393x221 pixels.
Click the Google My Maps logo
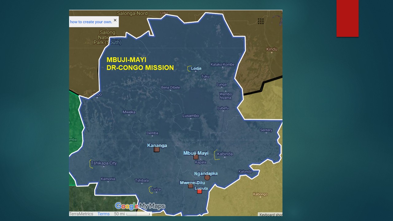coord(140,206)
